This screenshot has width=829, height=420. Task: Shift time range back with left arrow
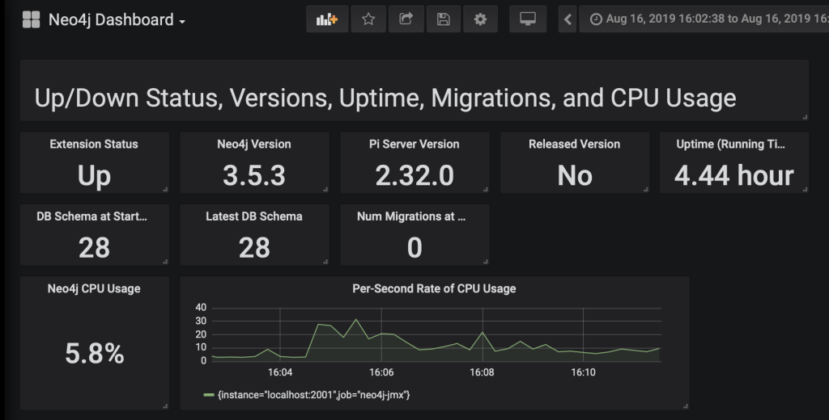(x=568, y=19)
